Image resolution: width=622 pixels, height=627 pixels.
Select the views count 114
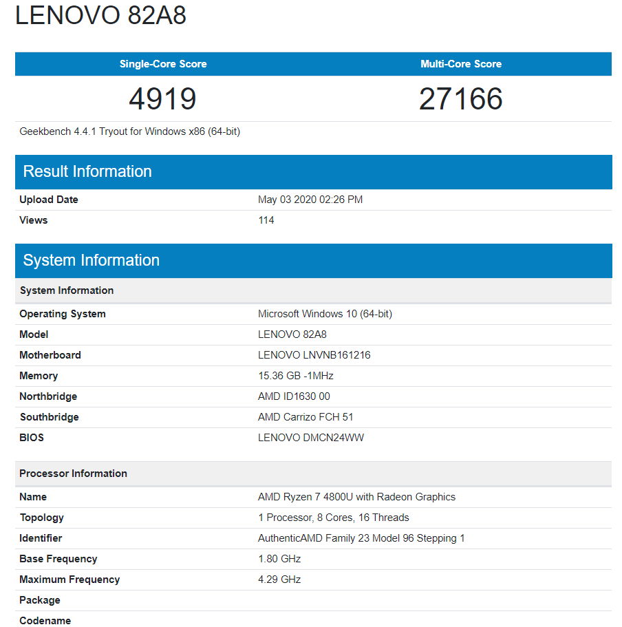tap(266, 220)
